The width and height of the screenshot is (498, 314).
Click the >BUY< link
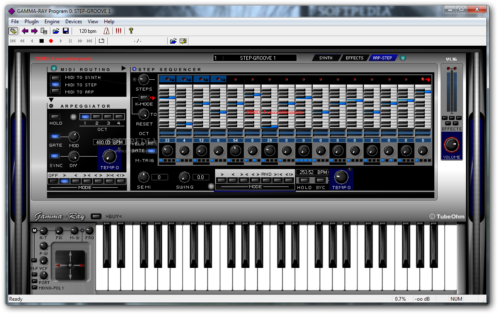coord(114,216)
